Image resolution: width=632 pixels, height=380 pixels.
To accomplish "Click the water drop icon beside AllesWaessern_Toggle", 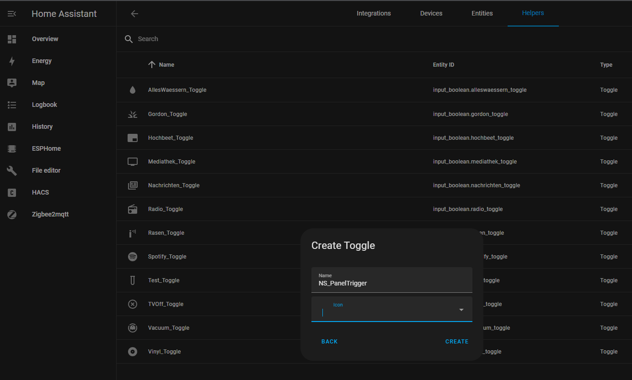I will [x=133, y=90].
